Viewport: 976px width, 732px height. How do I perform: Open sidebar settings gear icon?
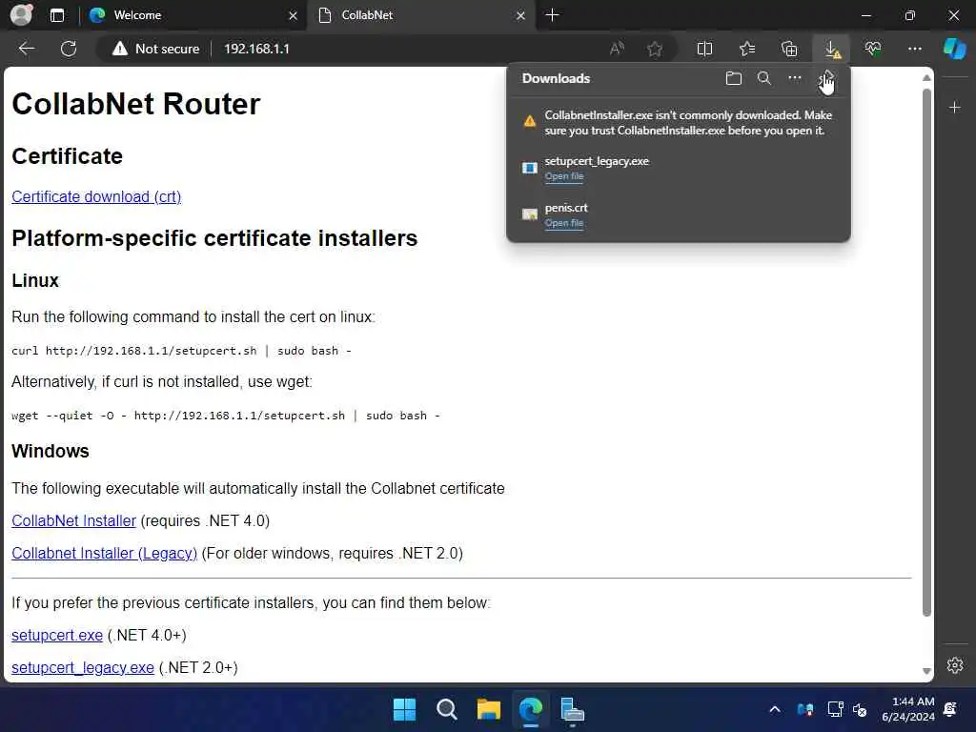click(x=955, y=665)
